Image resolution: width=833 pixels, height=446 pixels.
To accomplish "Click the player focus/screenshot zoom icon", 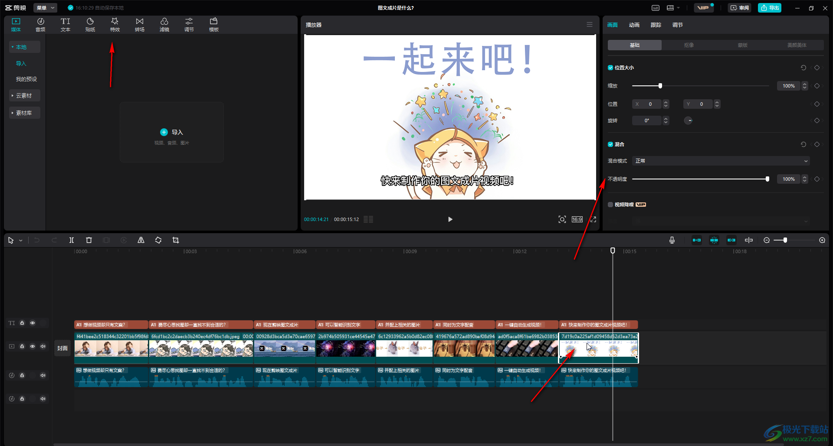I will [x=562, y=219].
